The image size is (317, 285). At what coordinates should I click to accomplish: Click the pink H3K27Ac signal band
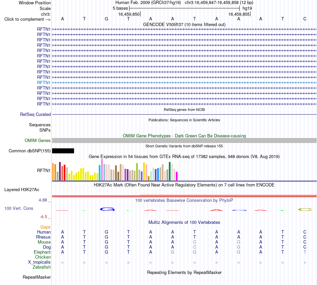[184, 196]
